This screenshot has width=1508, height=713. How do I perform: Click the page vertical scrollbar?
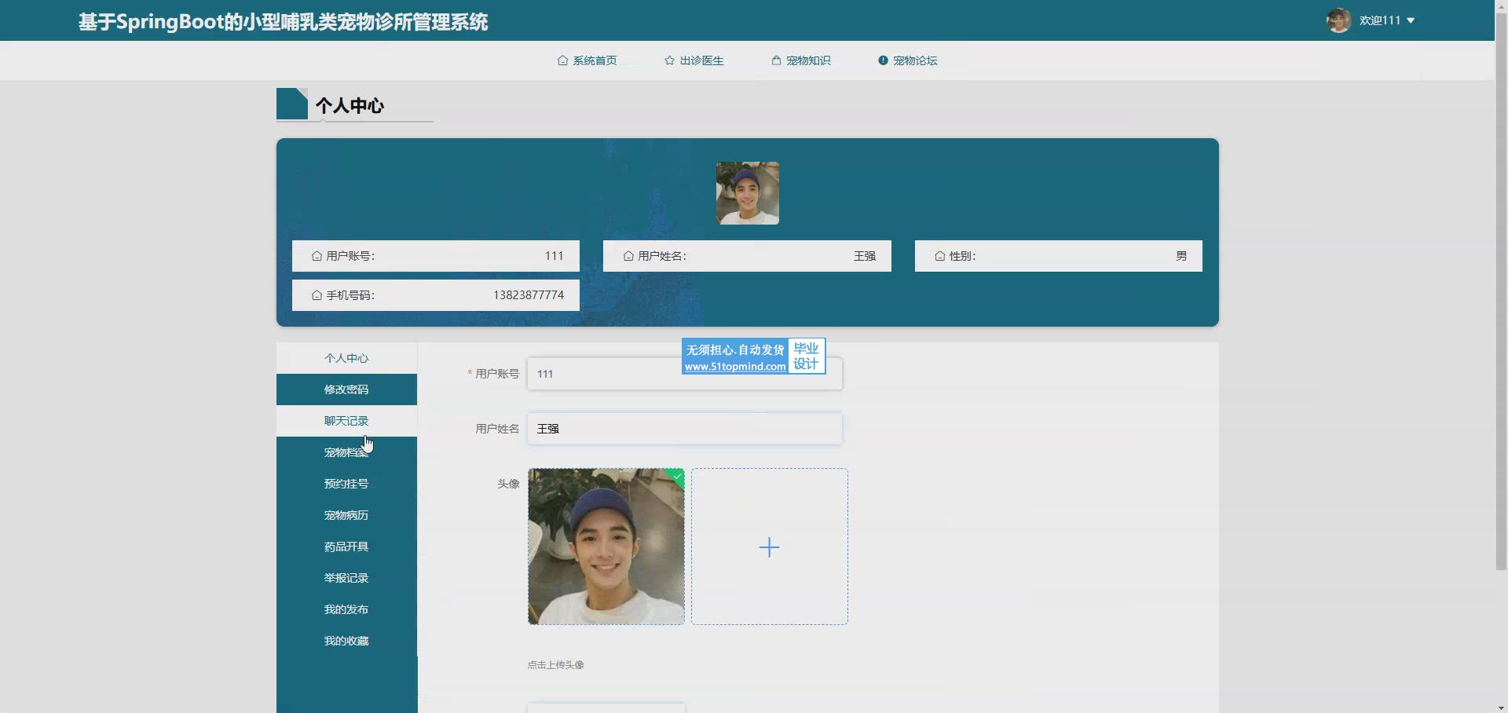coord(1501,314)
